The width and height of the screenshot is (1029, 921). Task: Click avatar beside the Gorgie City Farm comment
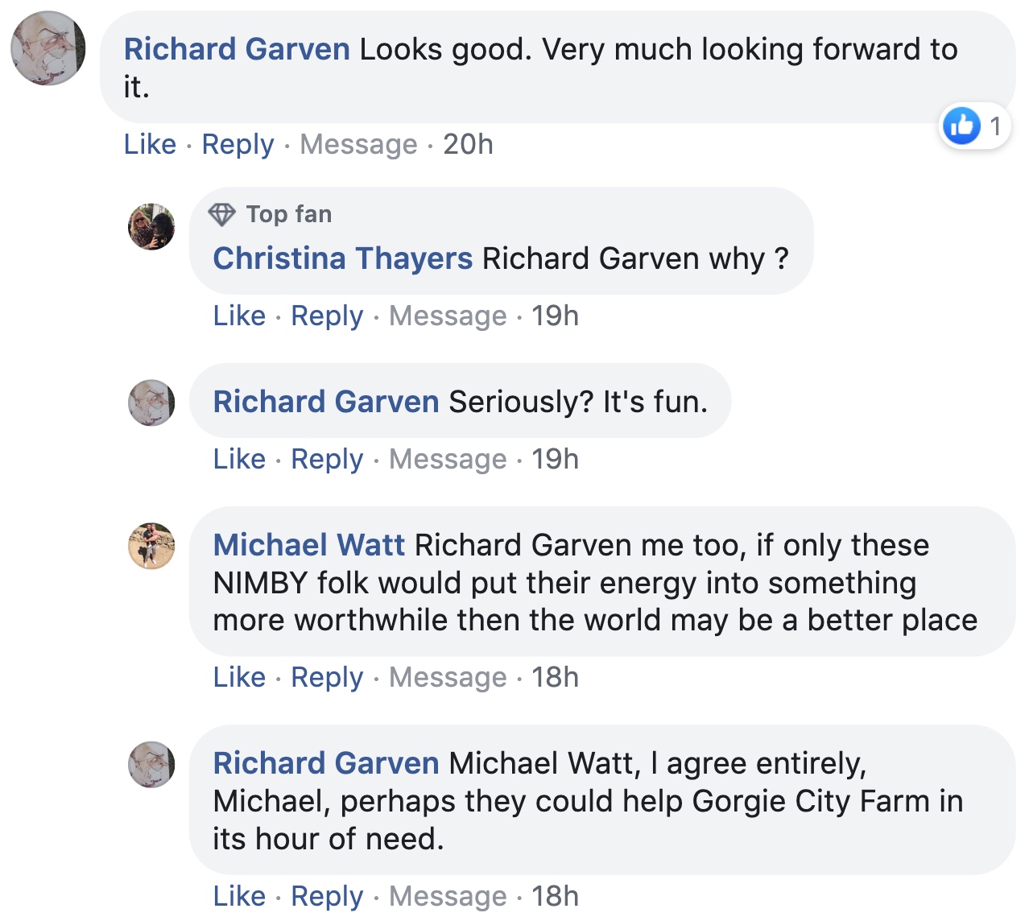151,764
